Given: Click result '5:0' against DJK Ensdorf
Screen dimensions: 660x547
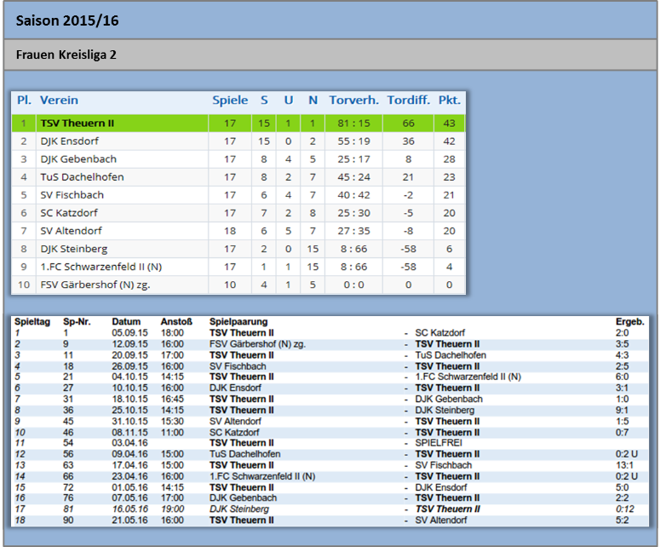Looking at the screenshot, I should [x=623, y=487].
